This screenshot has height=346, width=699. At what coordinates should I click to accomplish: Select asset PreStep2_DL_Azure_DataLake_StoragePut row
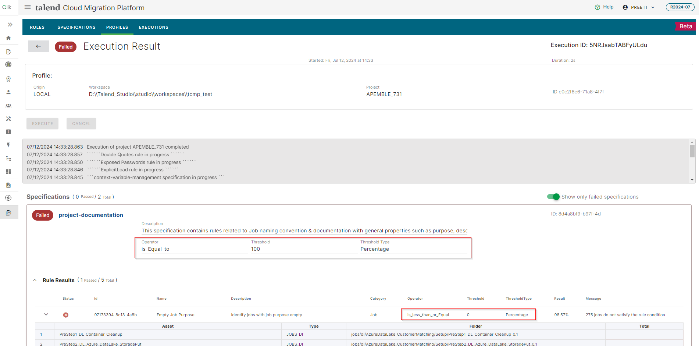(x=359, y=343)
